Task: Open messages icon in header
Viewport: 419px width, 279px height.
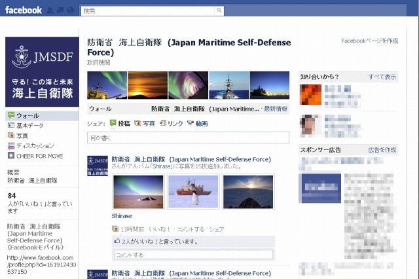Action: (x=60, y=10)
